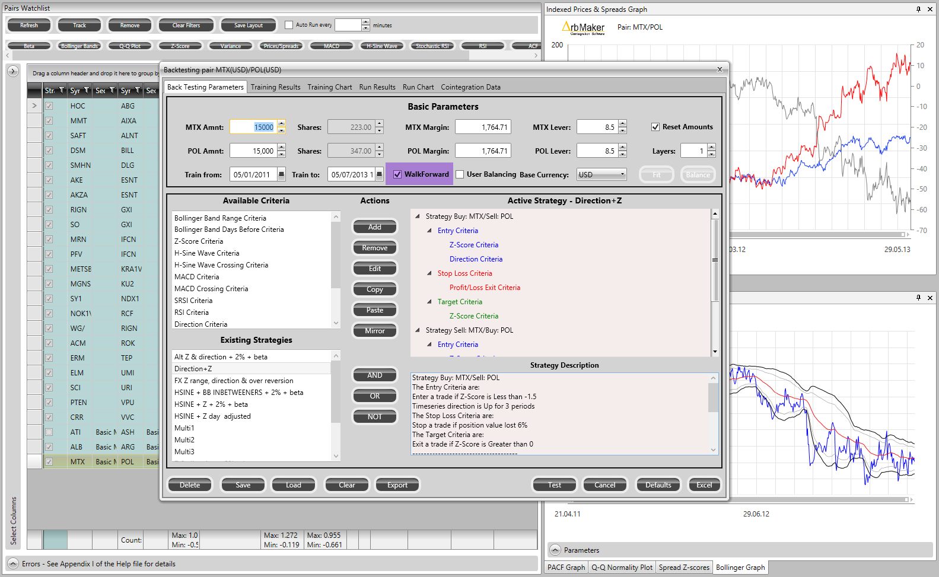Click the MTX Margin field
Viewport: 939px width, 577px height.
[x=483, y=127]
